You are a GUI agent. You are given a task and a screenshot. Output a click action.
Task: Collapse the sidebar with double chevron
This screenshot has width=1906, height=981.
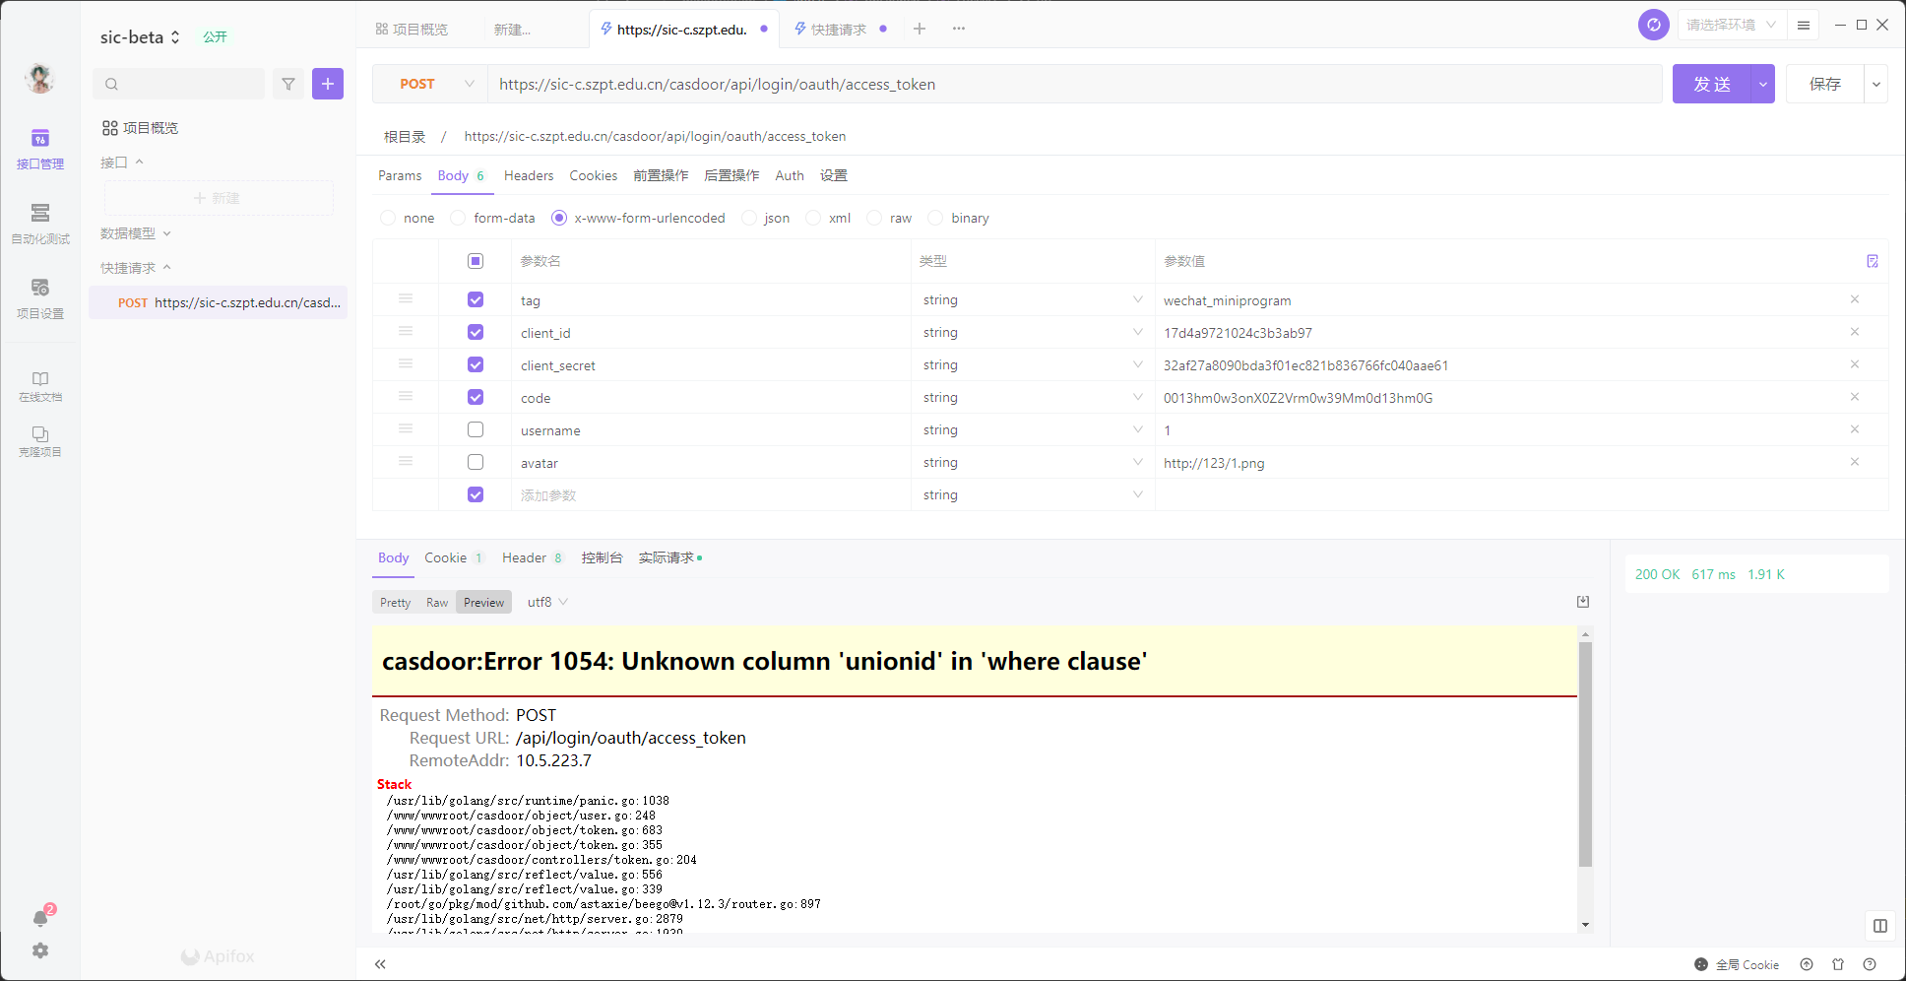[x=380, y=964]
